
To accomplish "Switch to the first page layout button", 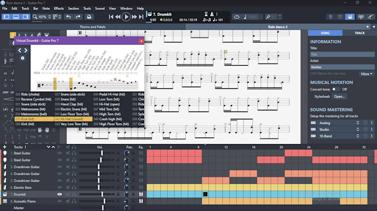I will [7, 17].
